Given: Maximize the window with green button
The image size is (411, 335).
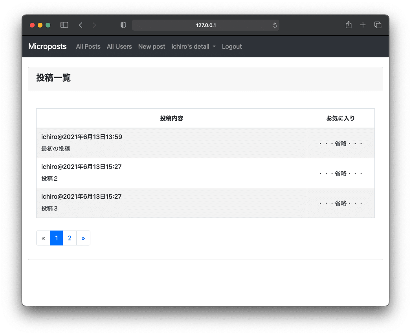Looking at the screenshot, I should point(48,25).
